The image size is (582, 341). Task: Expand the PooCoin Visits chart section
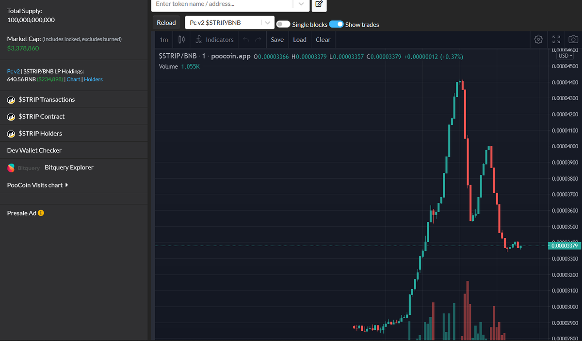click(37, 185)
